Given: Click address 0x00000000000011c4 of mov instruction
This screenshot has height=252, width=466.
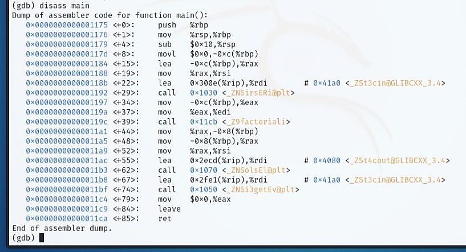Looking at the screenshot, I should point(67,199).
